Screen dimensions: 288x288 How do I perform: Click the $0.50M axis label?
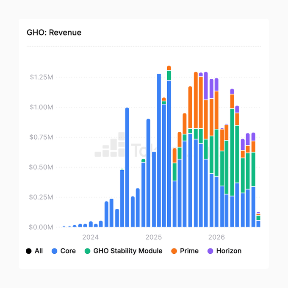tap(41, 167)
